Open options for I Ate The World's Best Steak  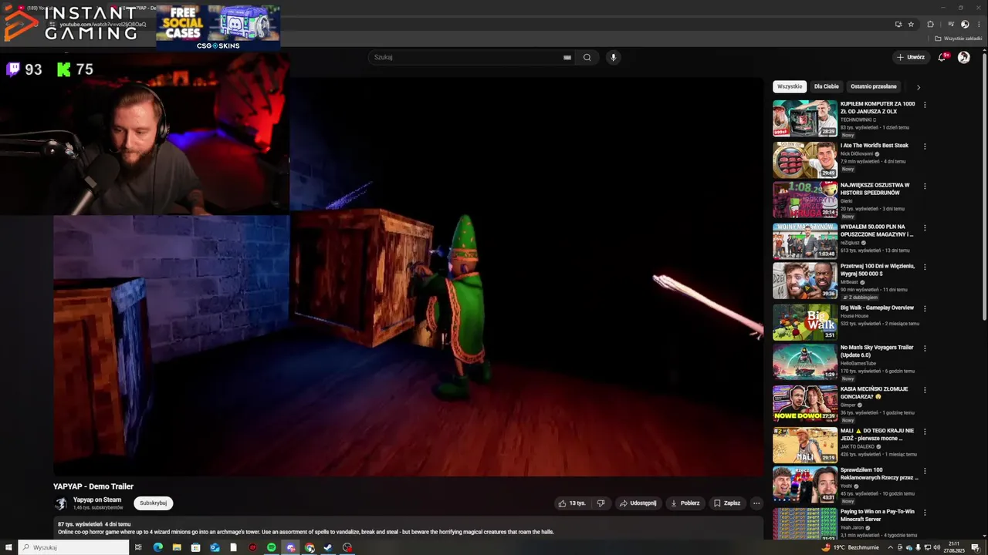925,146
